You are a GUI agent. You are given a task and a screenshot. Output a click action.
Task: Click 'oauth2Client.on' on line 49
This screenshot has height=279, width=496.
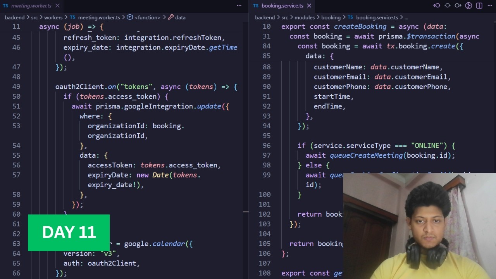(x=86, y=87)
